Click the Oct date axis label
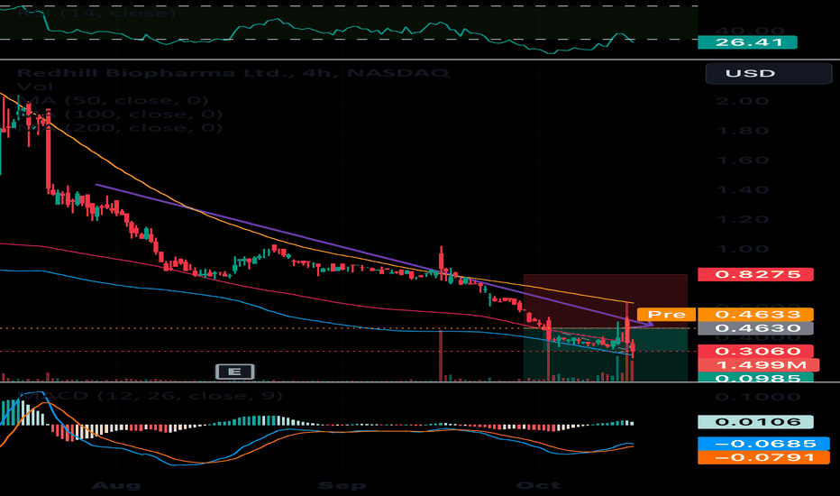Image resolution: width=840 pixels, height=496 pixels. (538, 485)
